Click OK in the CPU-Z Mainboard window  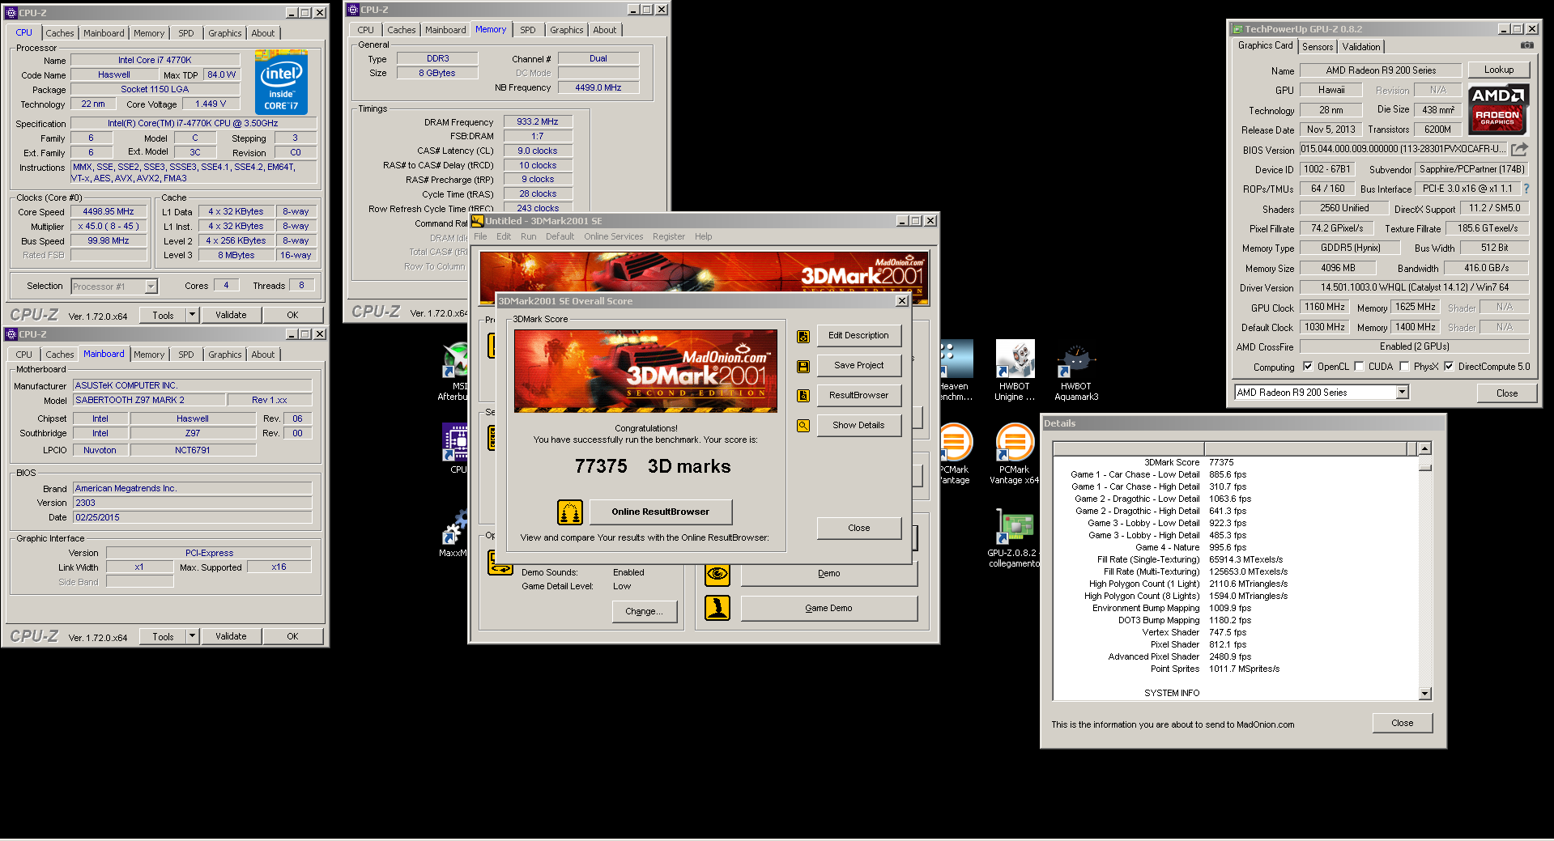(292, 636)
